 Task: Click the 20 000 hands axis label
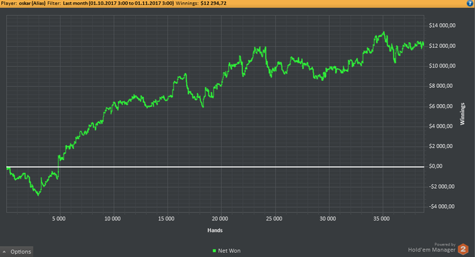(x=220, y=218)
